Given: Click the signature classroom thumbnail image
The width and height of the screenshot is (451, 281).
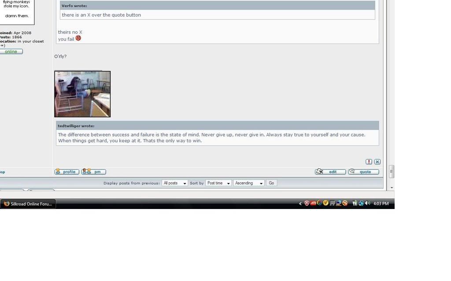Looking at the screenshot, I should click(x=82, y=94).
